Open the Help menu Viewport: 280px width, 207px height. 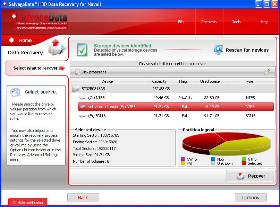pyautogui.click(x=264, y=22)
